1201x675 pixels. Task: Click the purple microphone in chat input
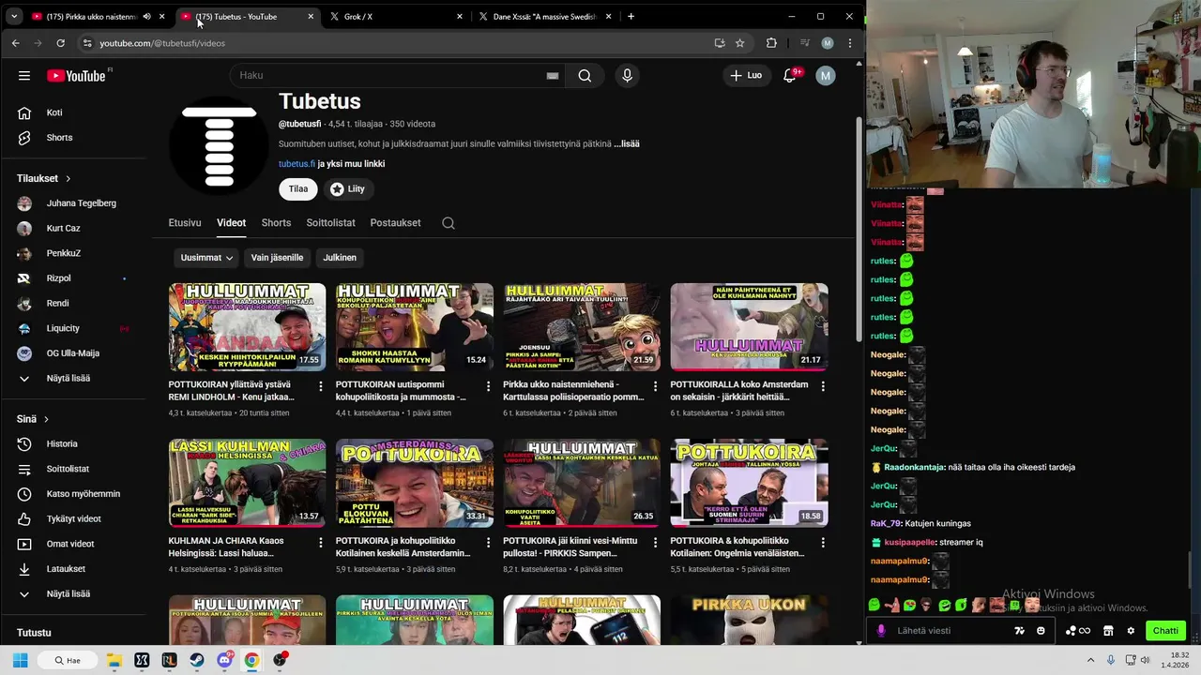click(881, 631)
